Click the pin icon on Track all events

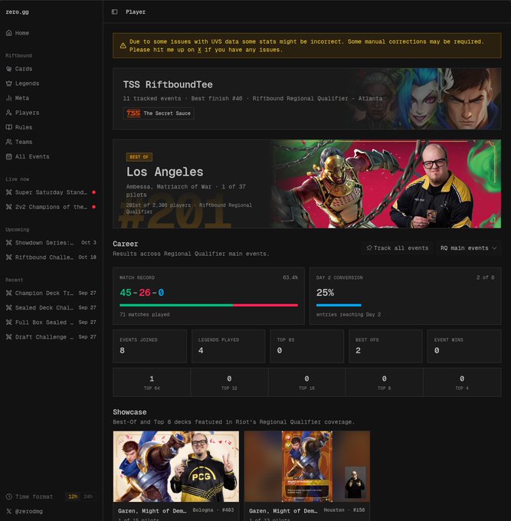click(x=369, y=248)
